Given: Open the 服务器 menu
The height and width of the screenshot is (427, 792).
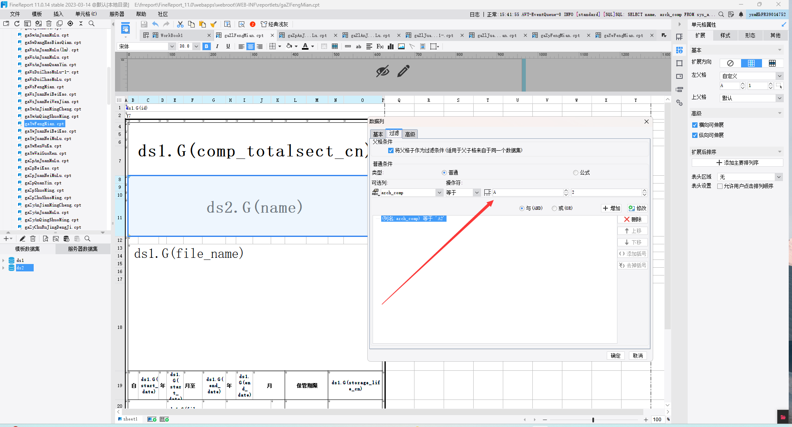Looking at the screenshot, I should (117, 14).
